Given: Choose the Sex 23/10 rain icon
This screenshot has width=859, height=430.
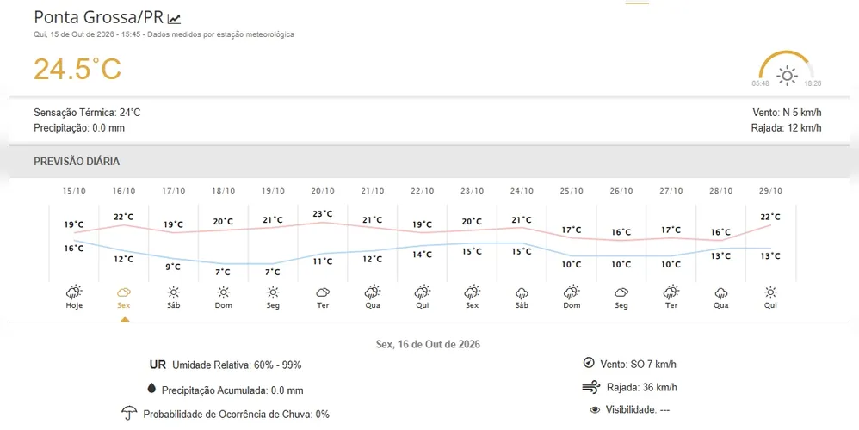Looking at the screenshot, I should [472, 292].
